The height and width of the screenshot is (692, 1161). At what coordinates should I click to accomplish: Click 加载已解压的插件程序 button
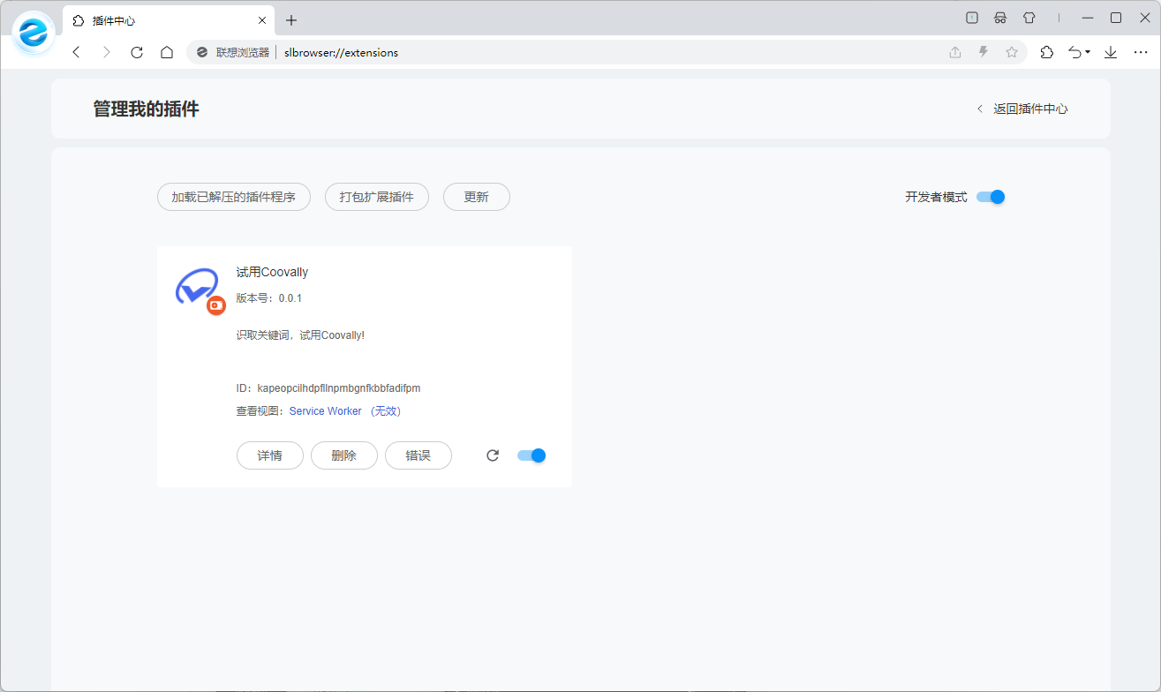[234, 197]
